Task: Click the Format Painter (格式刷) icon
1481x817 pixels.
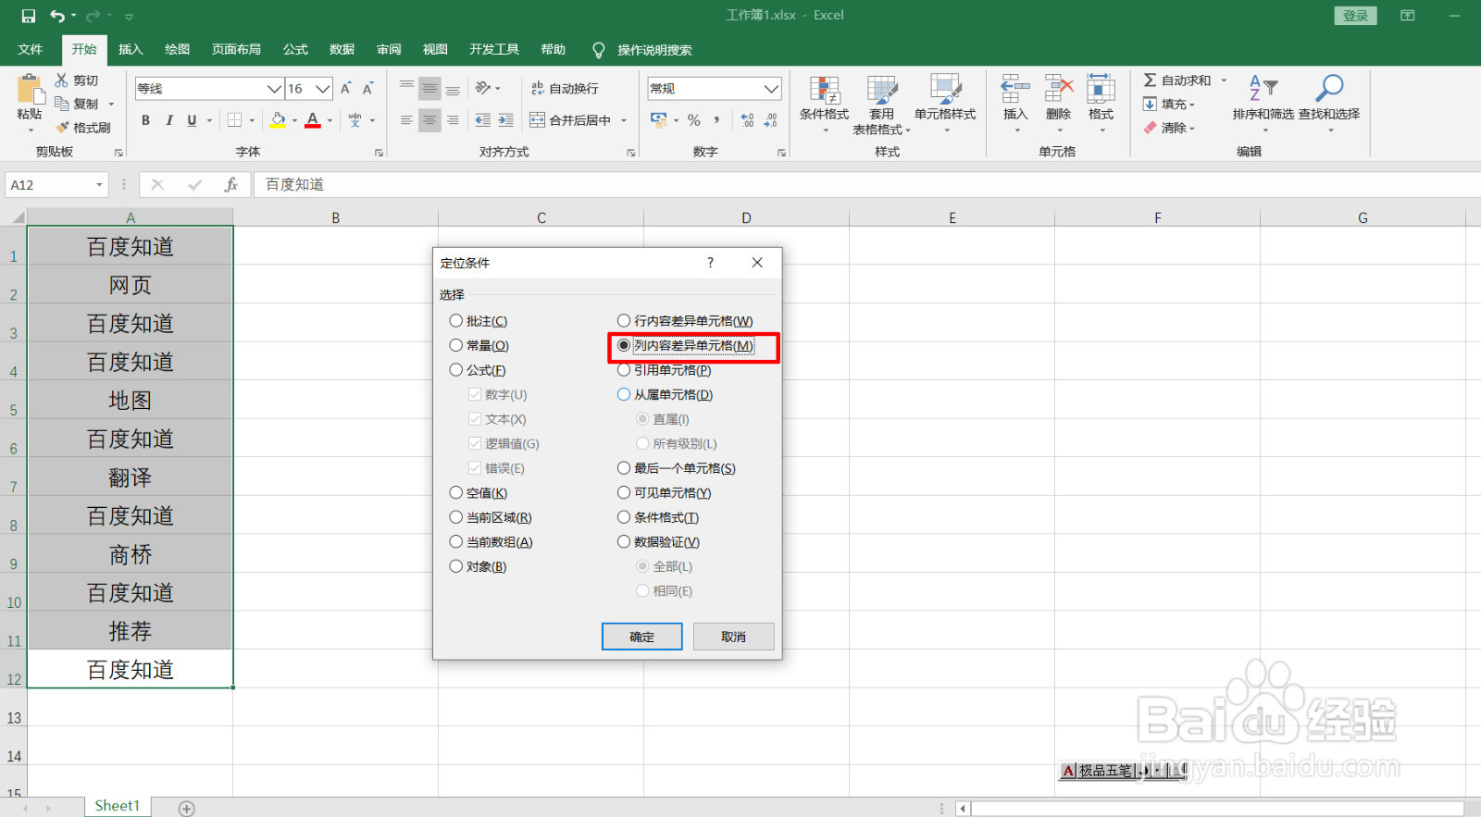Action: pos(63,128)
